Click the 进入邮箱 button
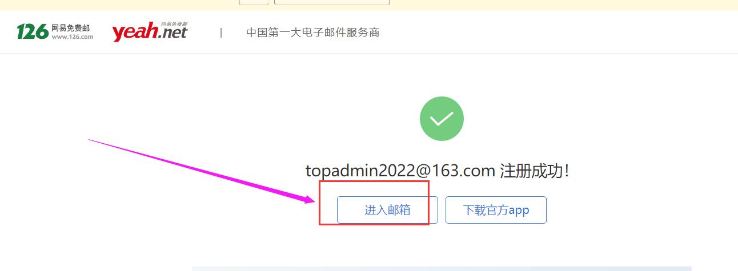Image resolution: width=738 pixels, height=271 pixels. pyautogui.click(x=387, y=210)
